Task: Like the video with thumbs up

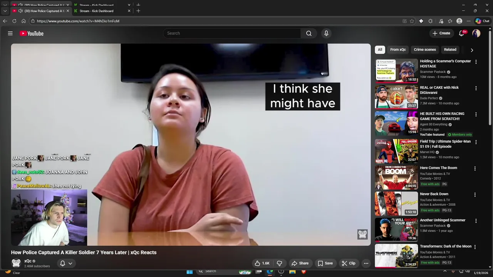Action: pos(262,263)
